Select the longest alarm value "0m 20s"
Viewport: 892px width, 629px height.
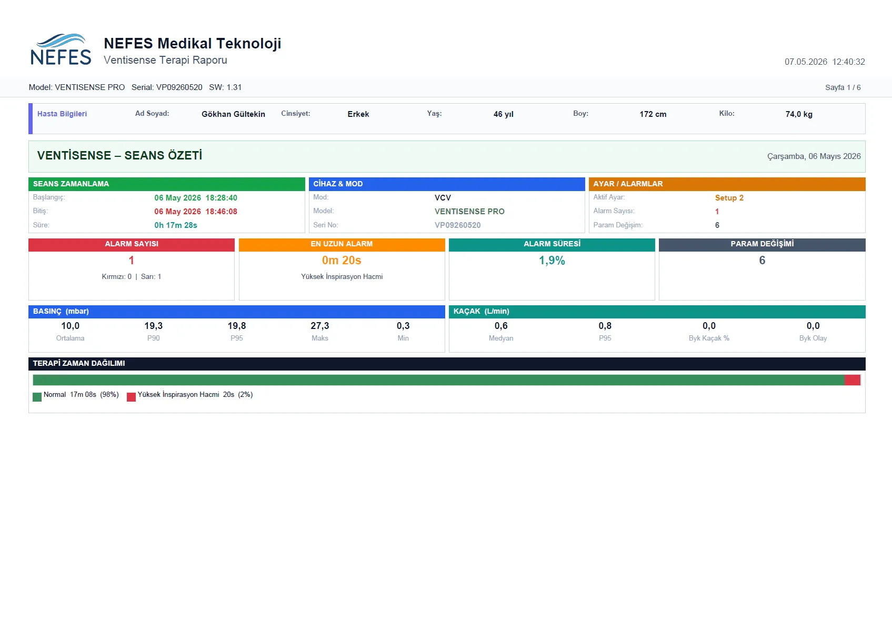click(x=342, y=261)
